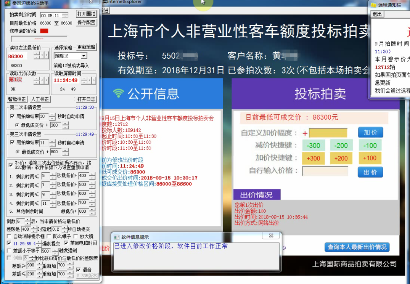Toggle 11:29:55.4 强制提交 checkbox

pos(9,243)
